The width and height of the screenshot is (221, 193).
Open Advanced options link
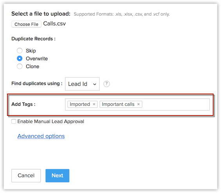[x=41, y=136]
